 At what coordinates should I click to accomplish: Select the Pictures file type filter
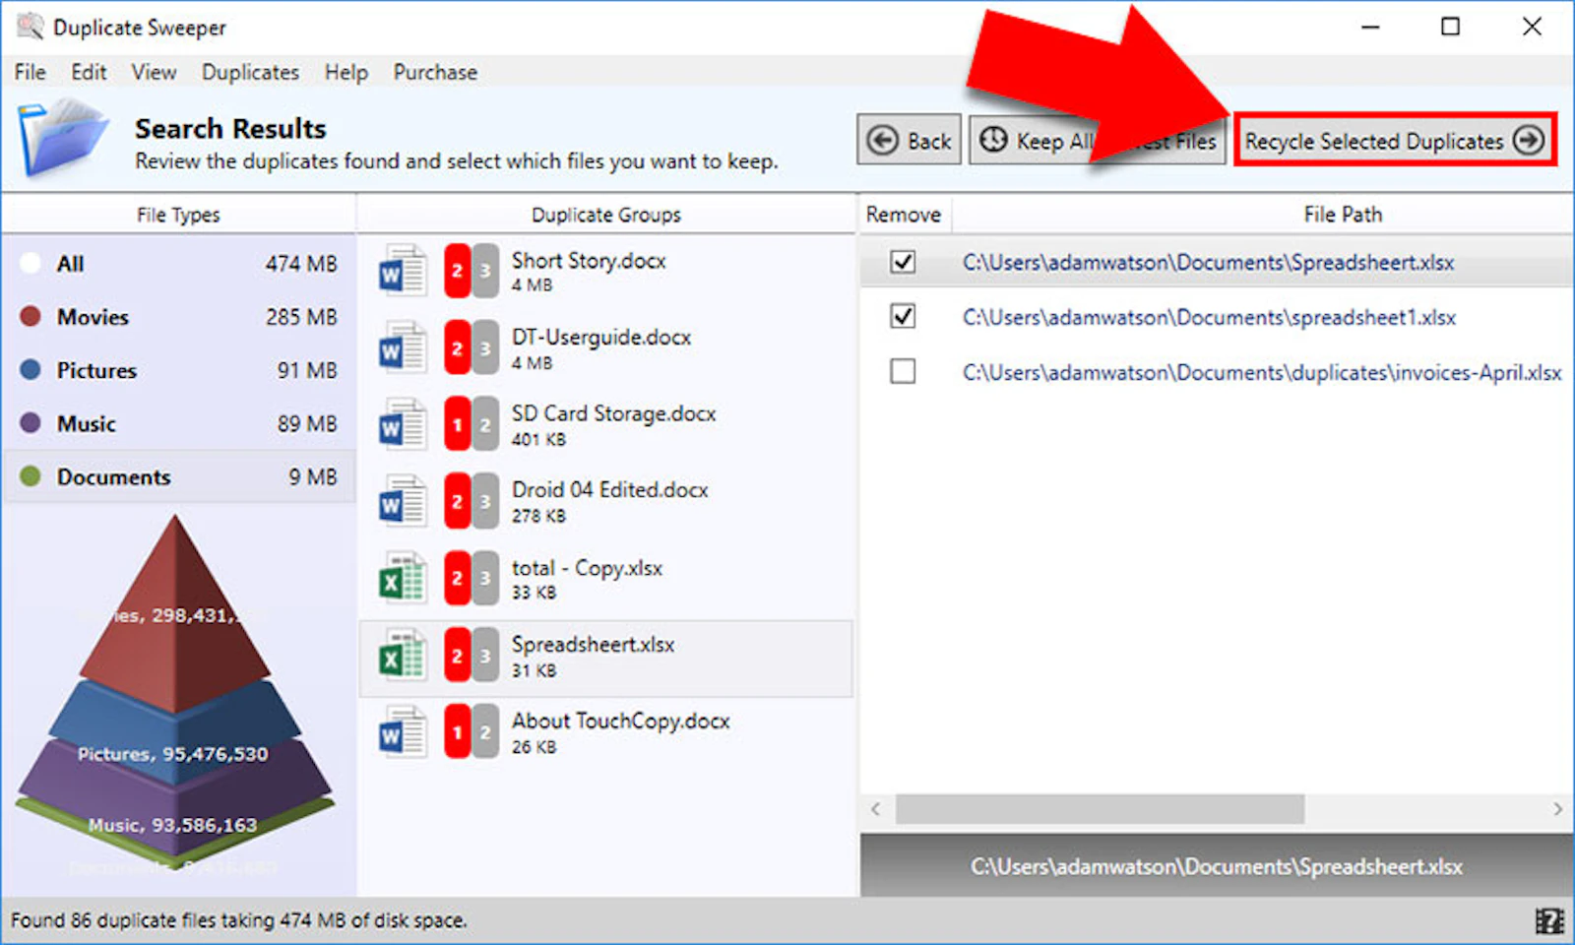[x=178, y=370]
